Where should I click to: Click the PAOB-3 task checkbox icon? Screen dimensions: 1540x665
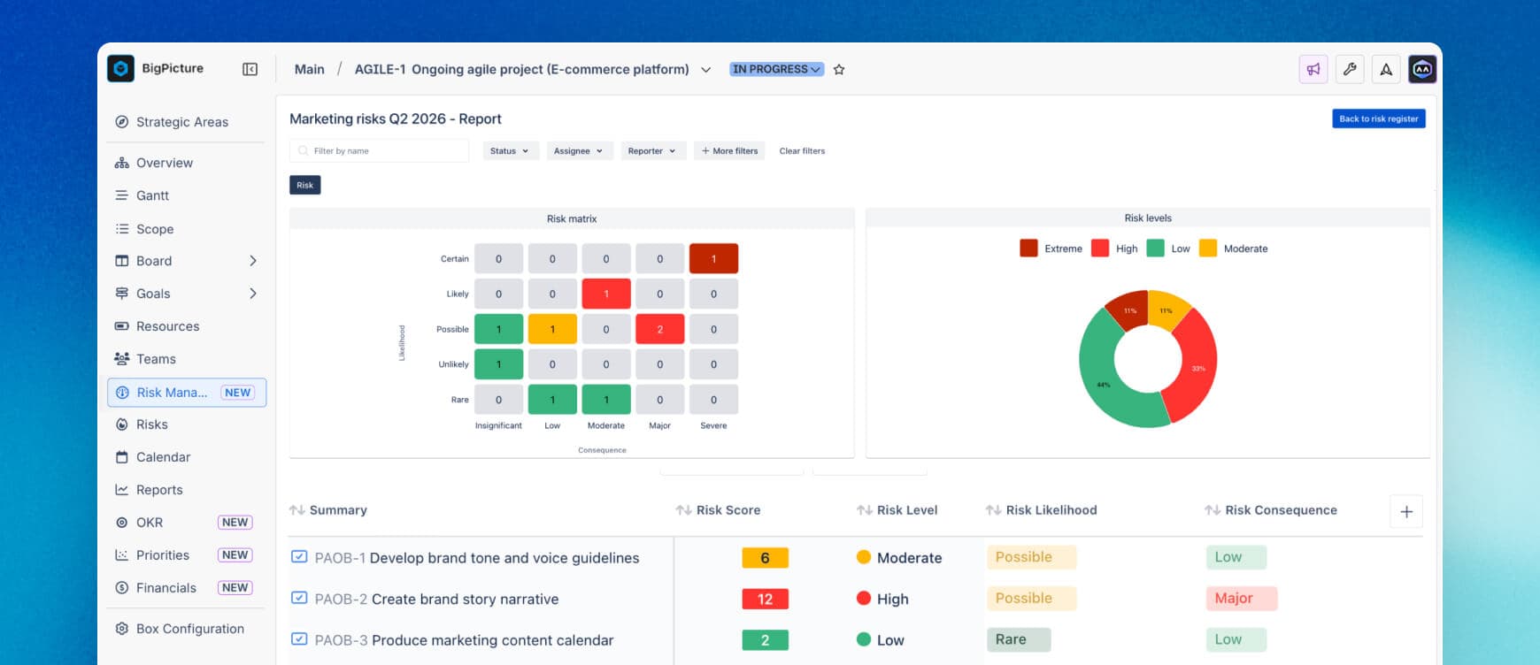(x=299, y=639)
